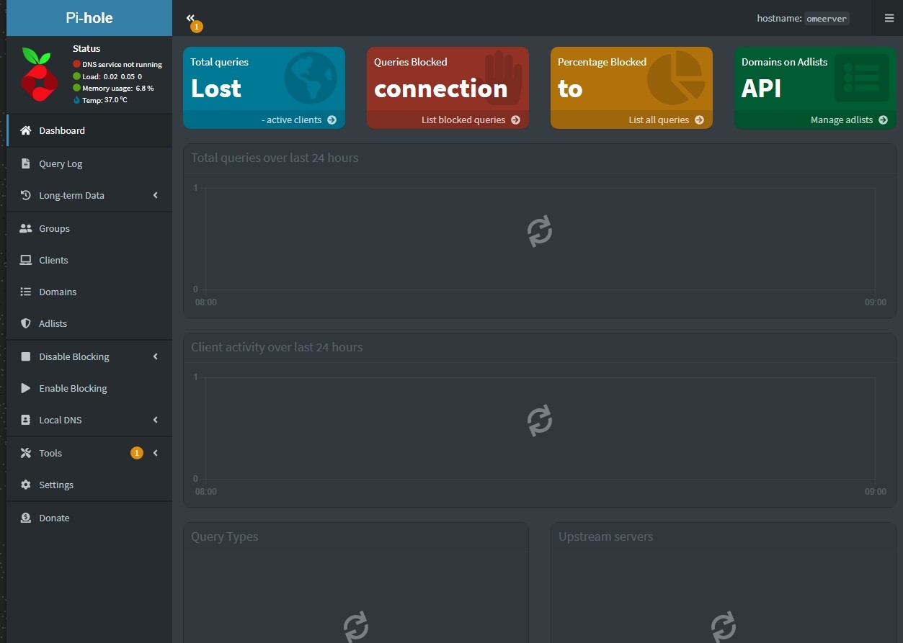
Task: Click the Local DNS address book icon
Action: pyautogui.click(x=26, y=420)
